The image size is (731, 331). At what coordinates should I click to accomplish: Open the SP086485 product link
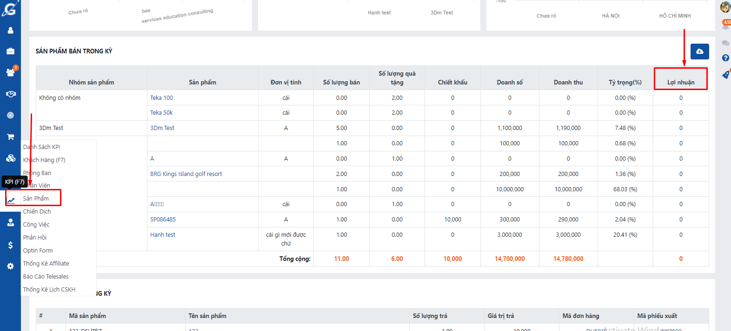tap(163, 220)
